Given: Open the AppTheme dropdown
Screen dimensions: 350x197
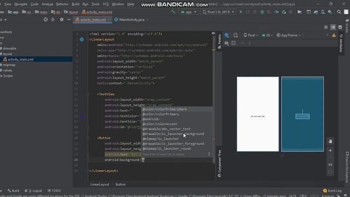Looking at the screenshot, I should click(x=288, y=35).
